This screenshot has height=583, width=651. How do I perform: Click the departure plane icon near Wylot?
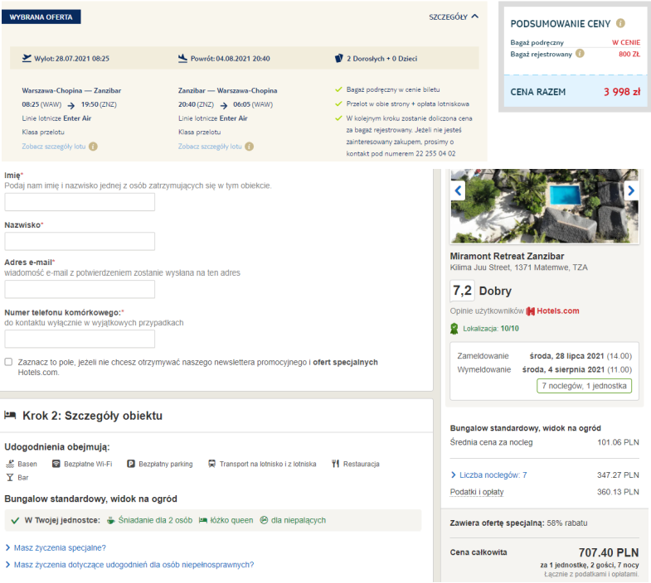click(27, 58)
